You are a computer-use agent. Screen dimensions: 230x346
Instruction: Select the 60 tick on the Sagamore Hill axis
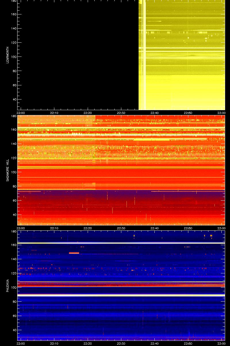(x=14, y=201)
